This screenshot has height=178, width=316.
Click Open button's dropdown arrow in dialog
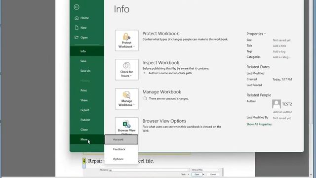203,175
